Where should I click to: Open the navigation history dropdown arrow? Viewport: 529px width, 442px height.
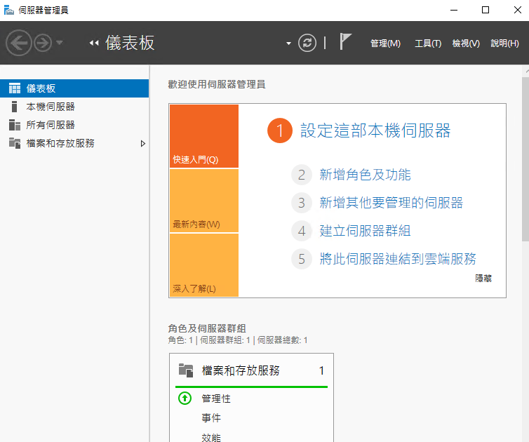point(60,43)
